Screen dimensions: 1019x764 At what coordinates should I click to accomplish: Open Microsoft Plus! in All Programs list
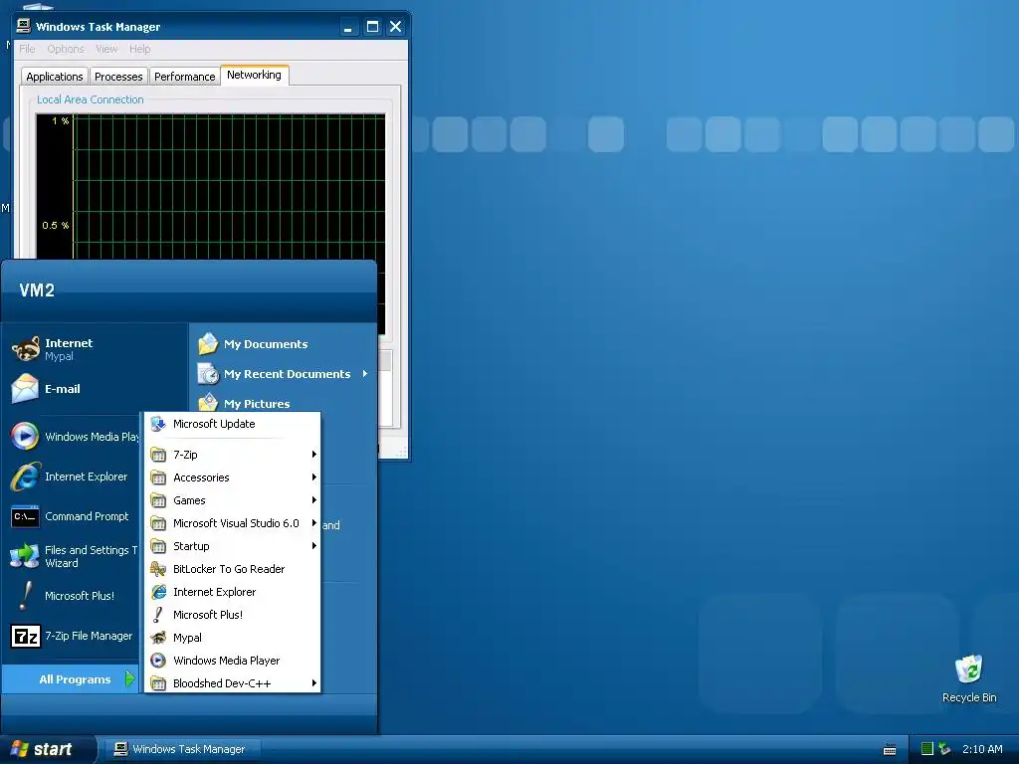point(233,615)
